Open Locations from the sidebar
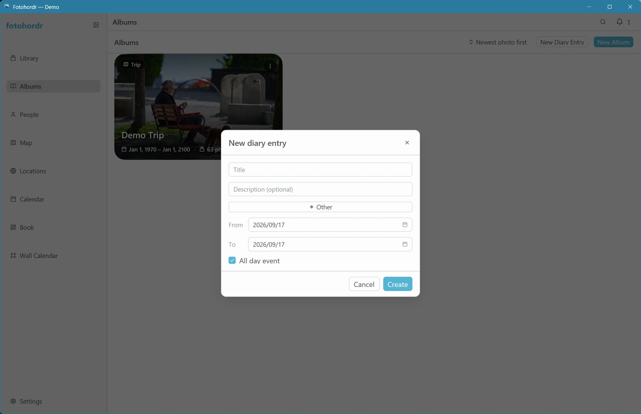Viewport: 641px width, 414px height. 54,171
